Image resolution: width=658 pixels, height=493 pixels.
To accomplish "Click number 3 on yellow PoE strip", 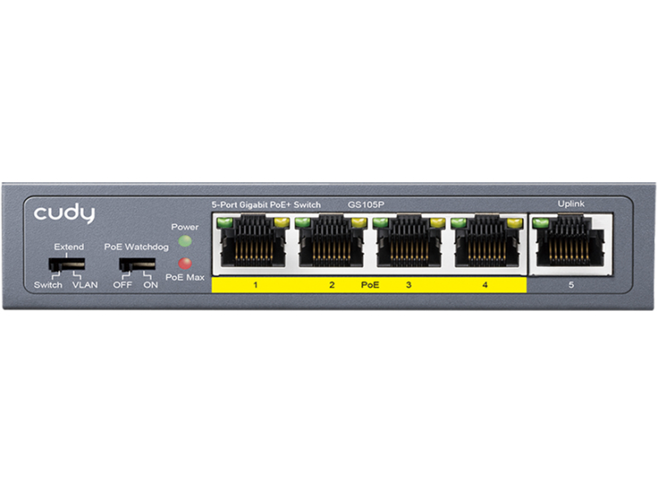I will pyautogui.click(x=409, y=285).
